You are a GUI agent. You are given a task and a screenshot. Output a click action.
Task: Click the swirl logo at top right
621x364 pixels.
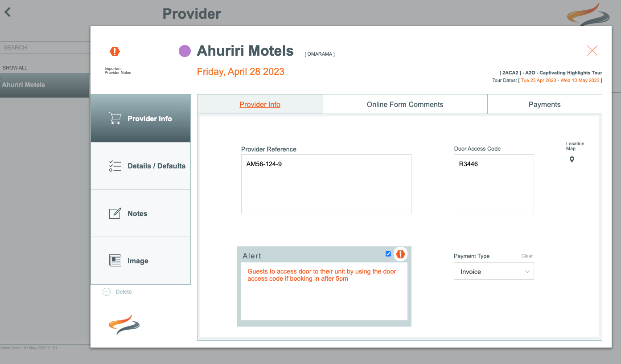[588, 14]
